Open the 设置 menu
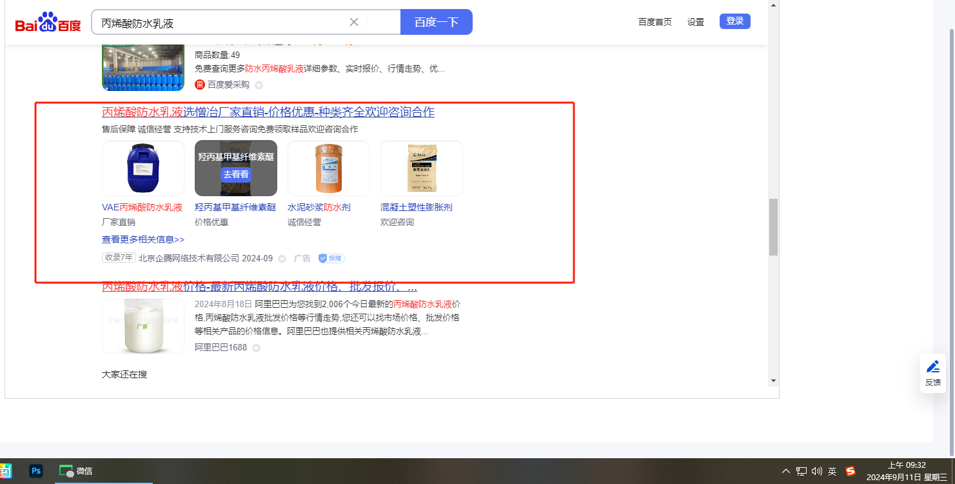955x484 pixels. 696,22
